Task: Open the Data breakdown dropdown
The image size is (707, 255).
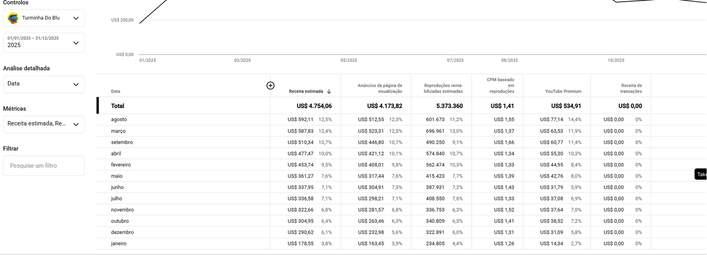Action: pos(44,84)
